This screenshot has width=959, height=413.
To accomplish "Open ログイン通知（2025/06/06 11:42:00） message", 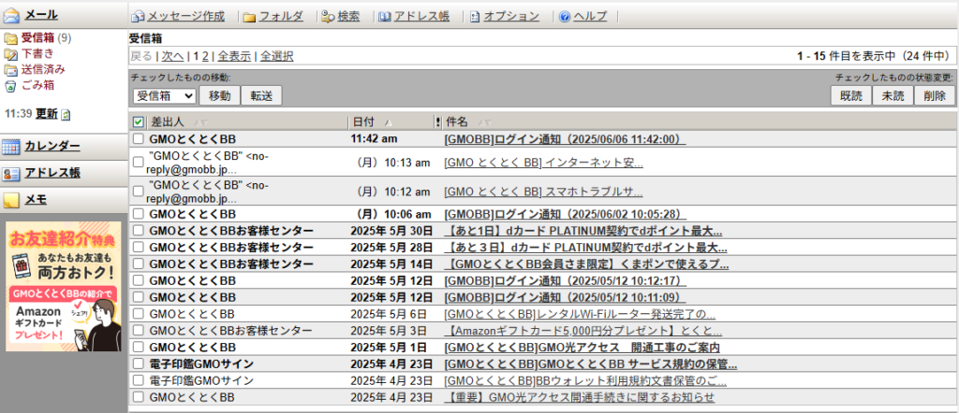I will click(565, 139).
